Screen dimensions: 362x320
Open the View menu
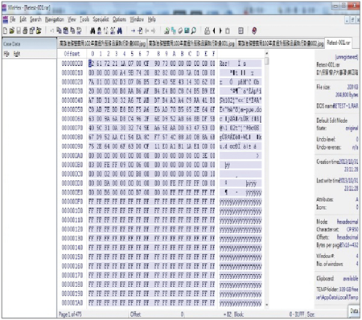[x=72, y=19]
